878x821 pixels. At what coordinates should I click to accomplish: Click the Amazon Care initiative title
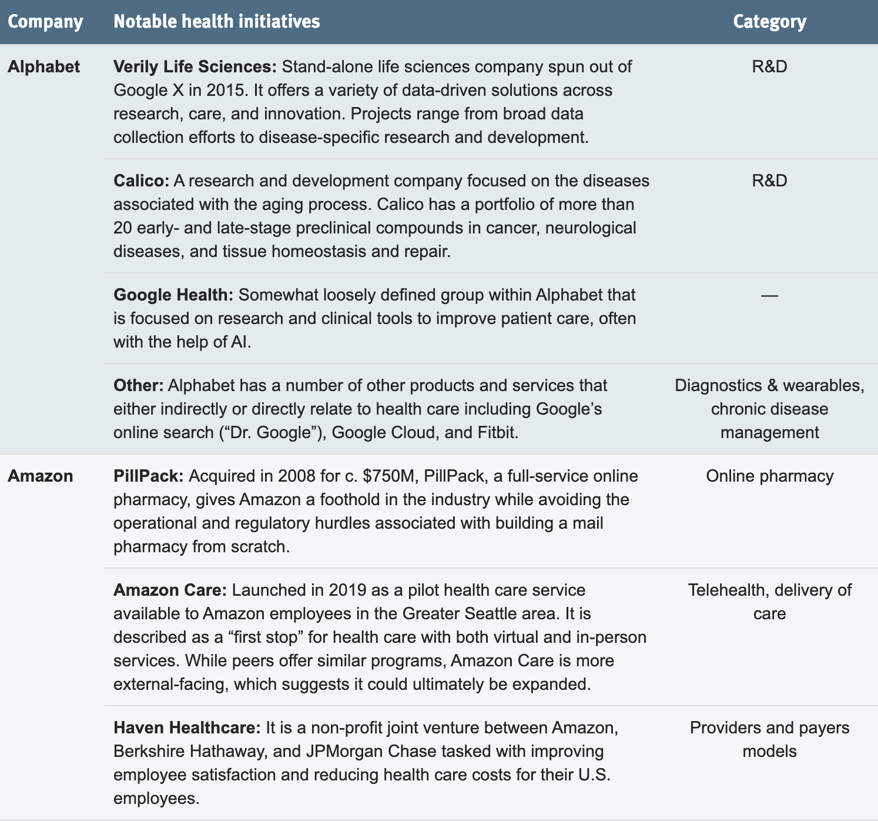coord(170,590)
